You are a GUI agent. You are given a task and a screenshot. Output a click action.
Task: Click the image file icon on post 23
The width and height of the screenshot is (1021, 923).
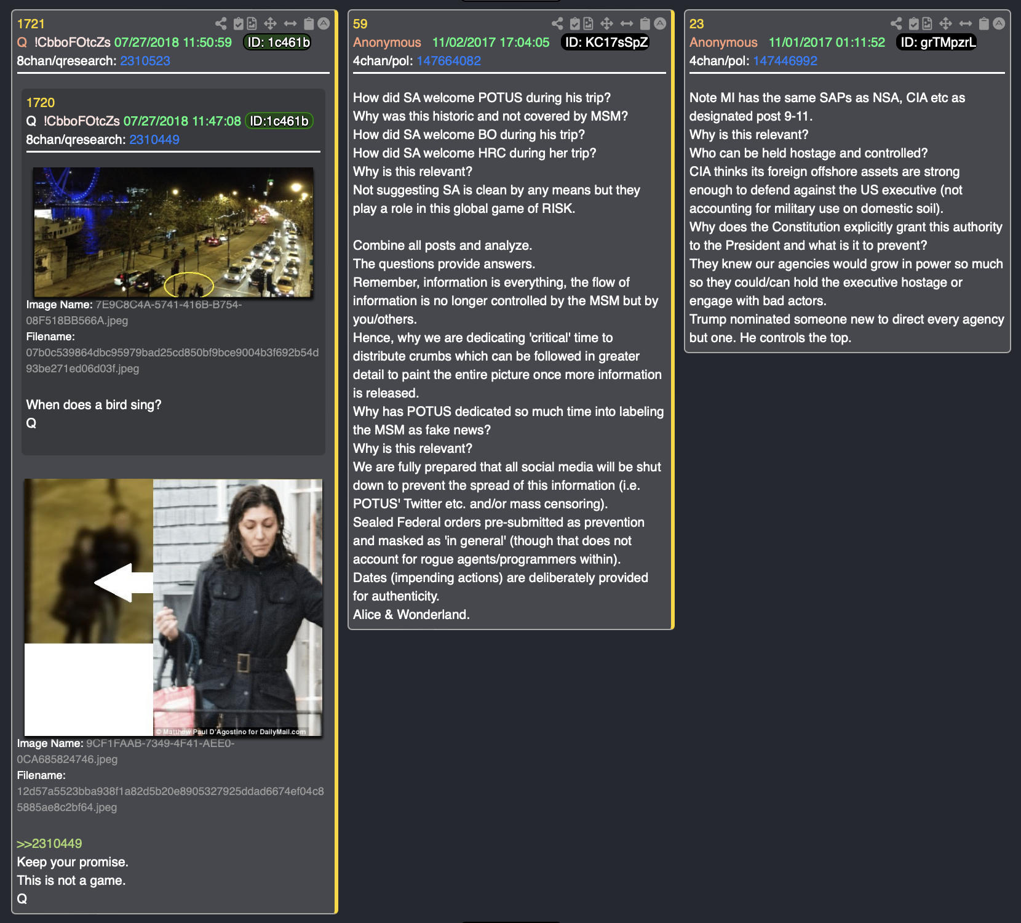pyautogui.click(x=928, y=24)
